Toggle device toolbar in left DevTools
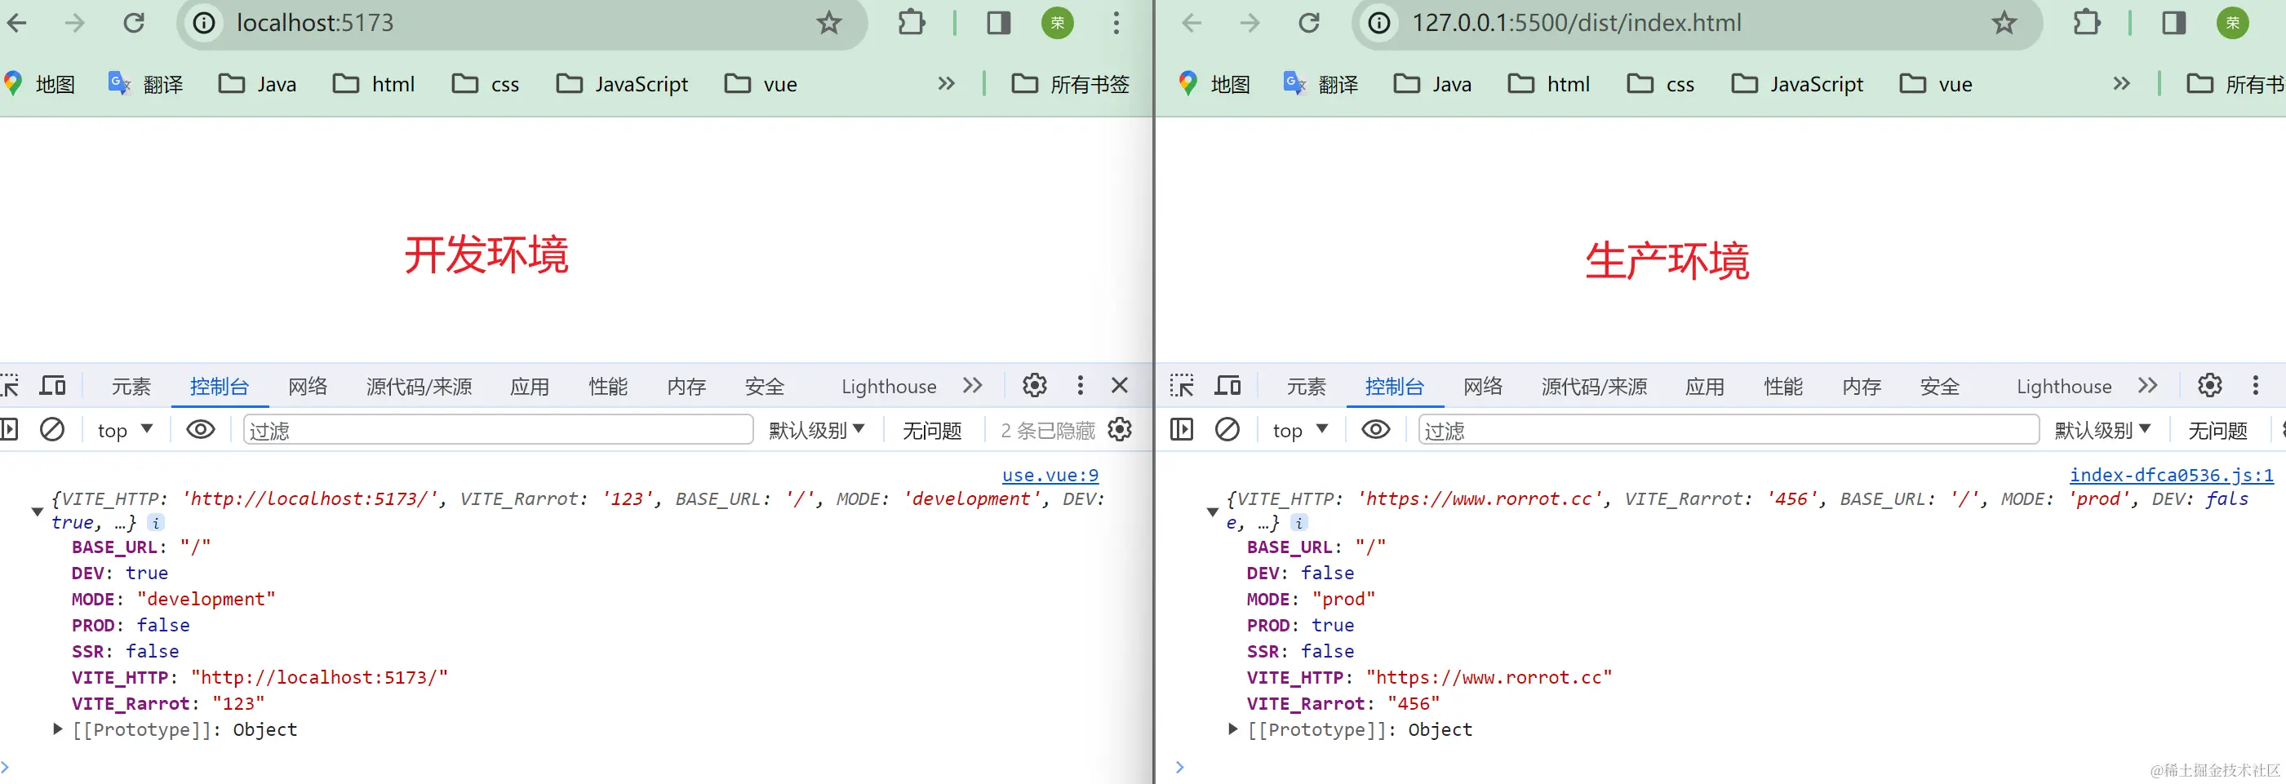 pos(53,386)
